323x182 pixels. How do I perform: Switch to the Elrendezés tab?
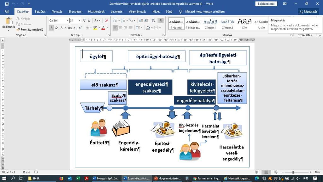point(75,12)
